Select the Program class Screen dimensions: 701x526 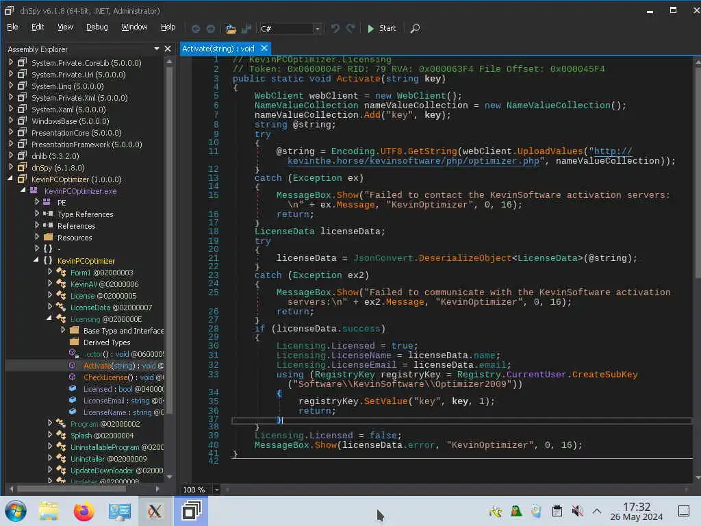coord(105,423)
